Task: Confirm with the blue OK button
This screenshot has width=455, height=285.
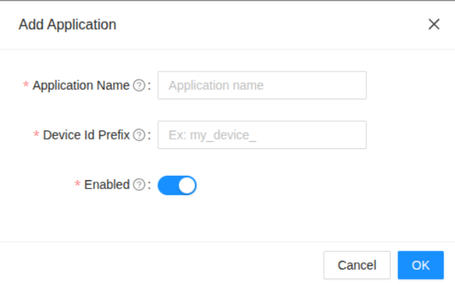Action: click(x=420, y=265)
